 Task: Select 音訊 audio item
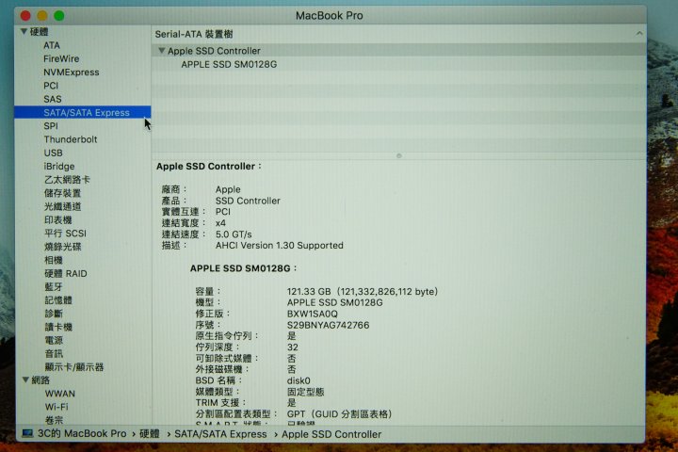[53, 353]
